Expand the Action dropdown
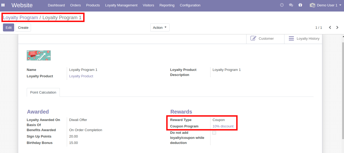Image resolution: width=344 pixels, height=153 pixels. 160,27
